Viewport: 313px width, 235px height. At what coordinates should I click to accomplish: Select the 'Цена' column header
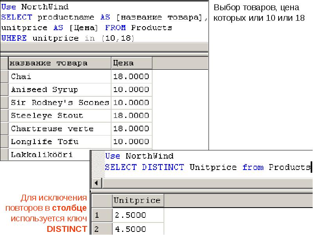point(132,63)
